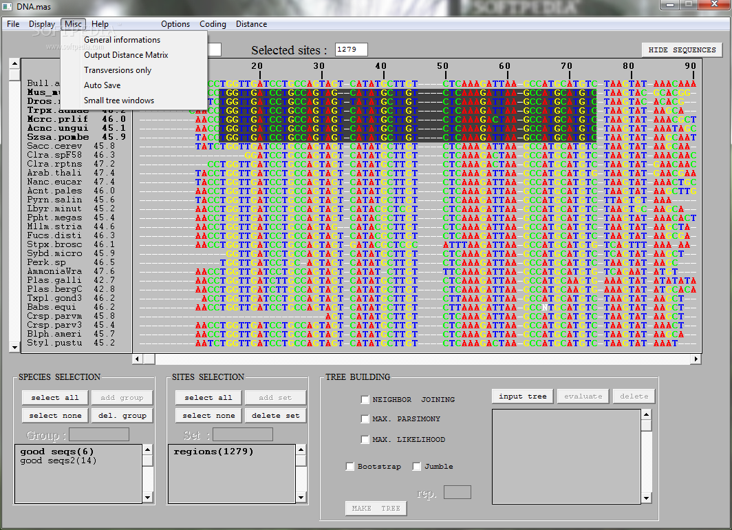Select species Babs.equi row
732x530 pixels.
[71, 307]
